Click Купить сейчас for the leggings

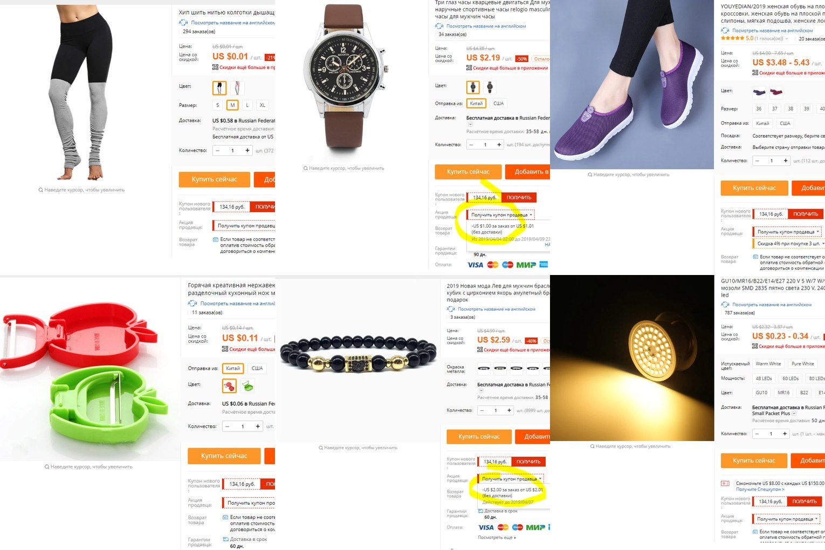[215, 179]
